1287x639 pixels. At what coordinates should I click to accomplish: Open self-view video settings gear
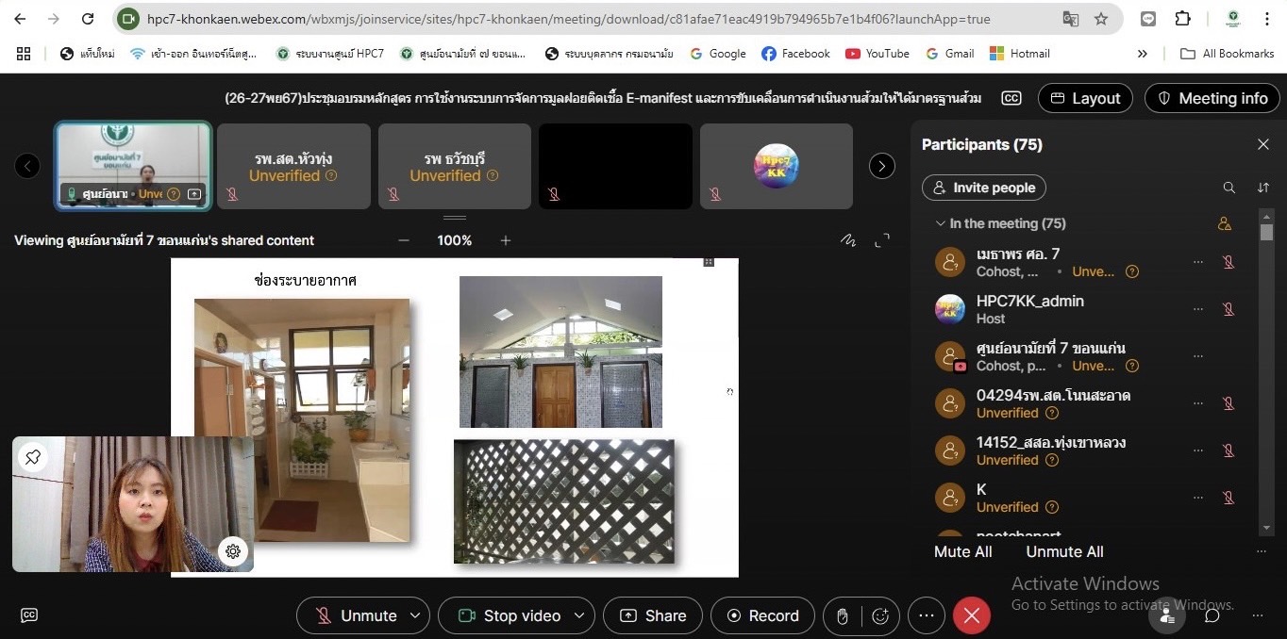coord(233,551)
